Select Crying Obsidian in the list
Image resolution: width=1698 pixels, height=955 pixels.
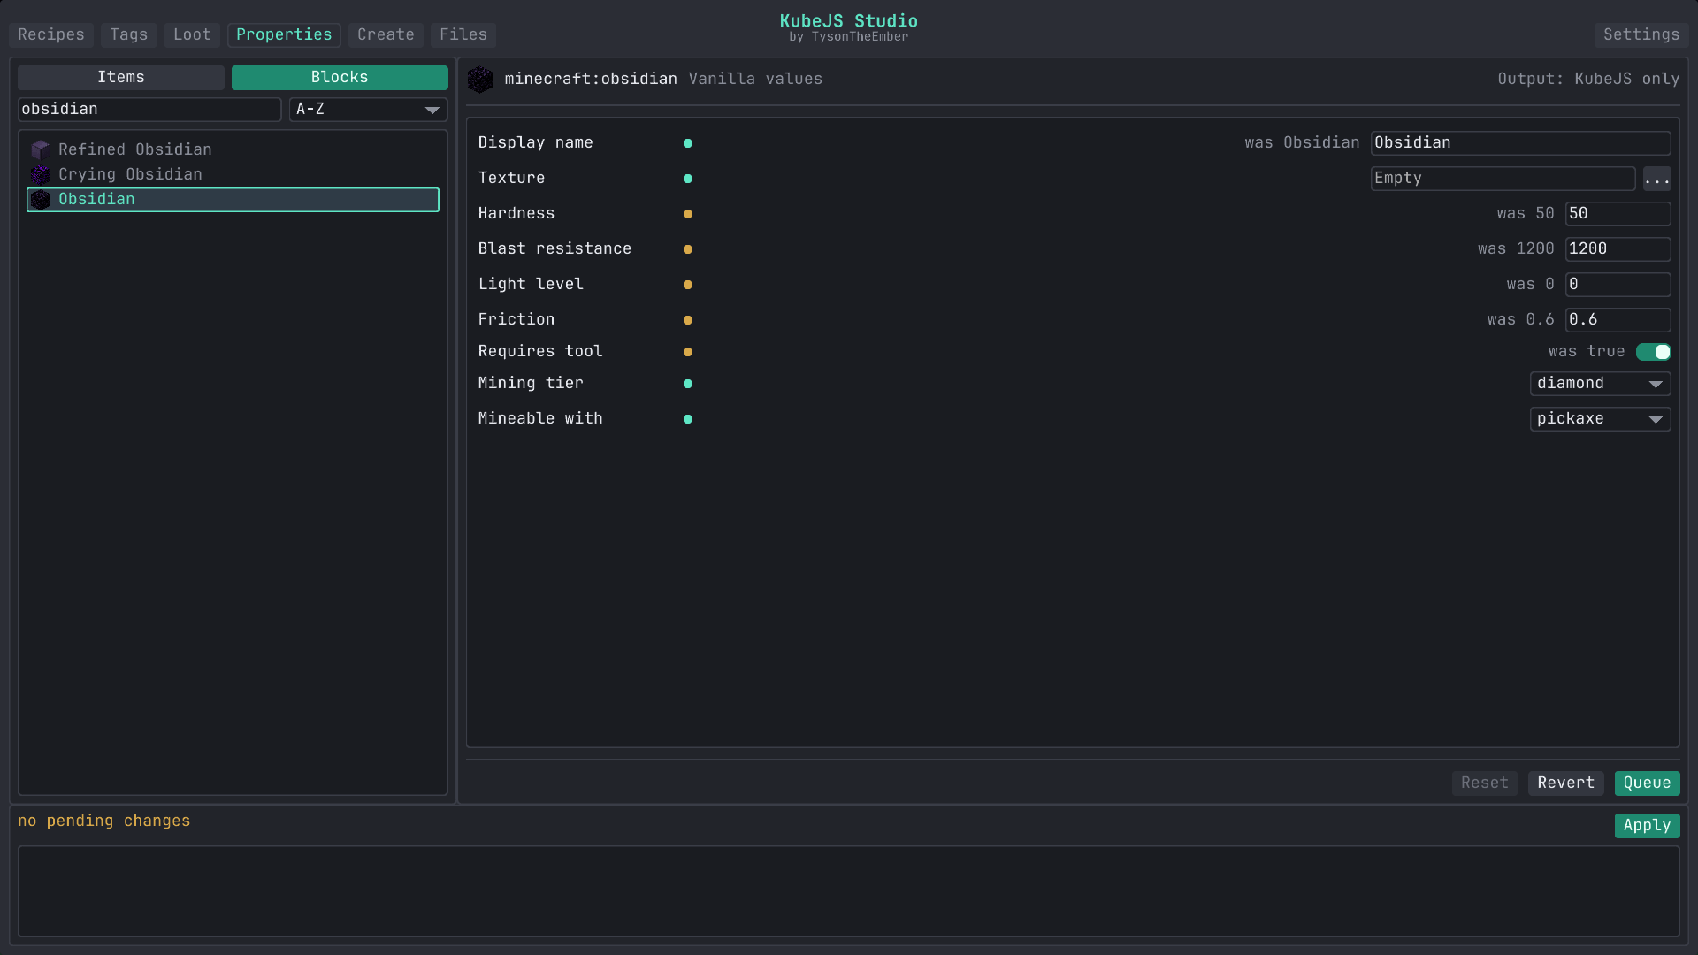click(x=233, y=174)
